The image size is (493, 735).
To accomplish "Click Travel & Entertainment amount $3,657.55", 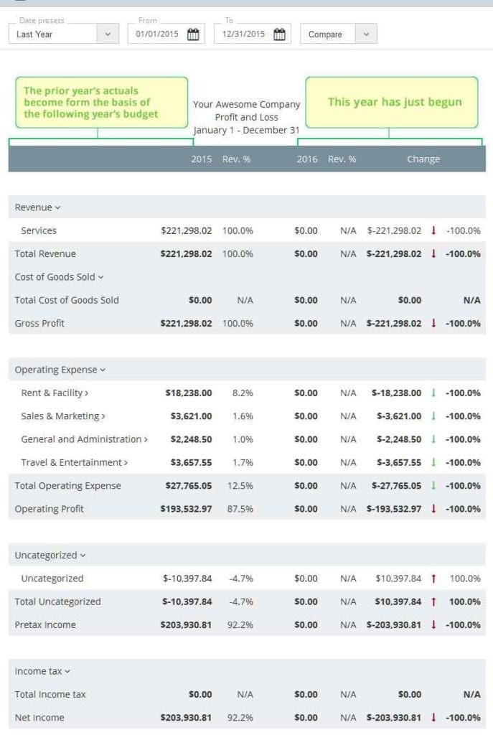I will click(x=191, y=463).
